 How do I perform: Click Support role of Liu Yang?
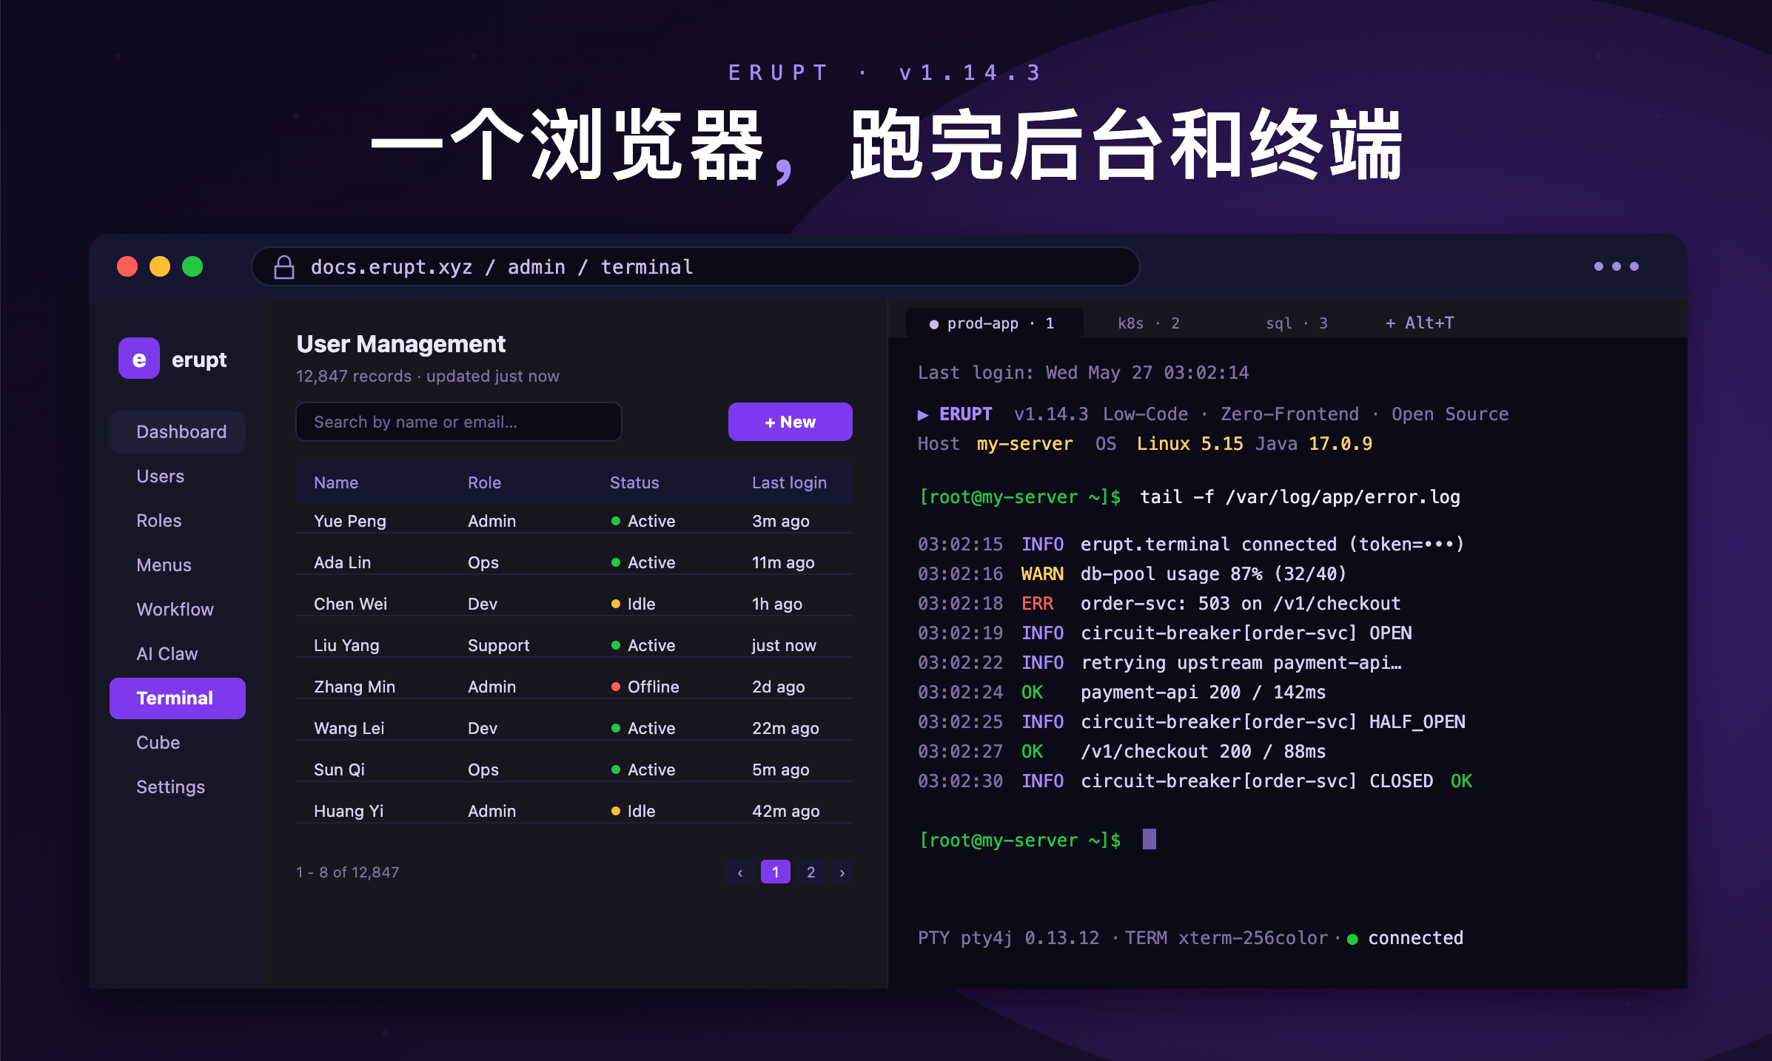coord(499,645)
